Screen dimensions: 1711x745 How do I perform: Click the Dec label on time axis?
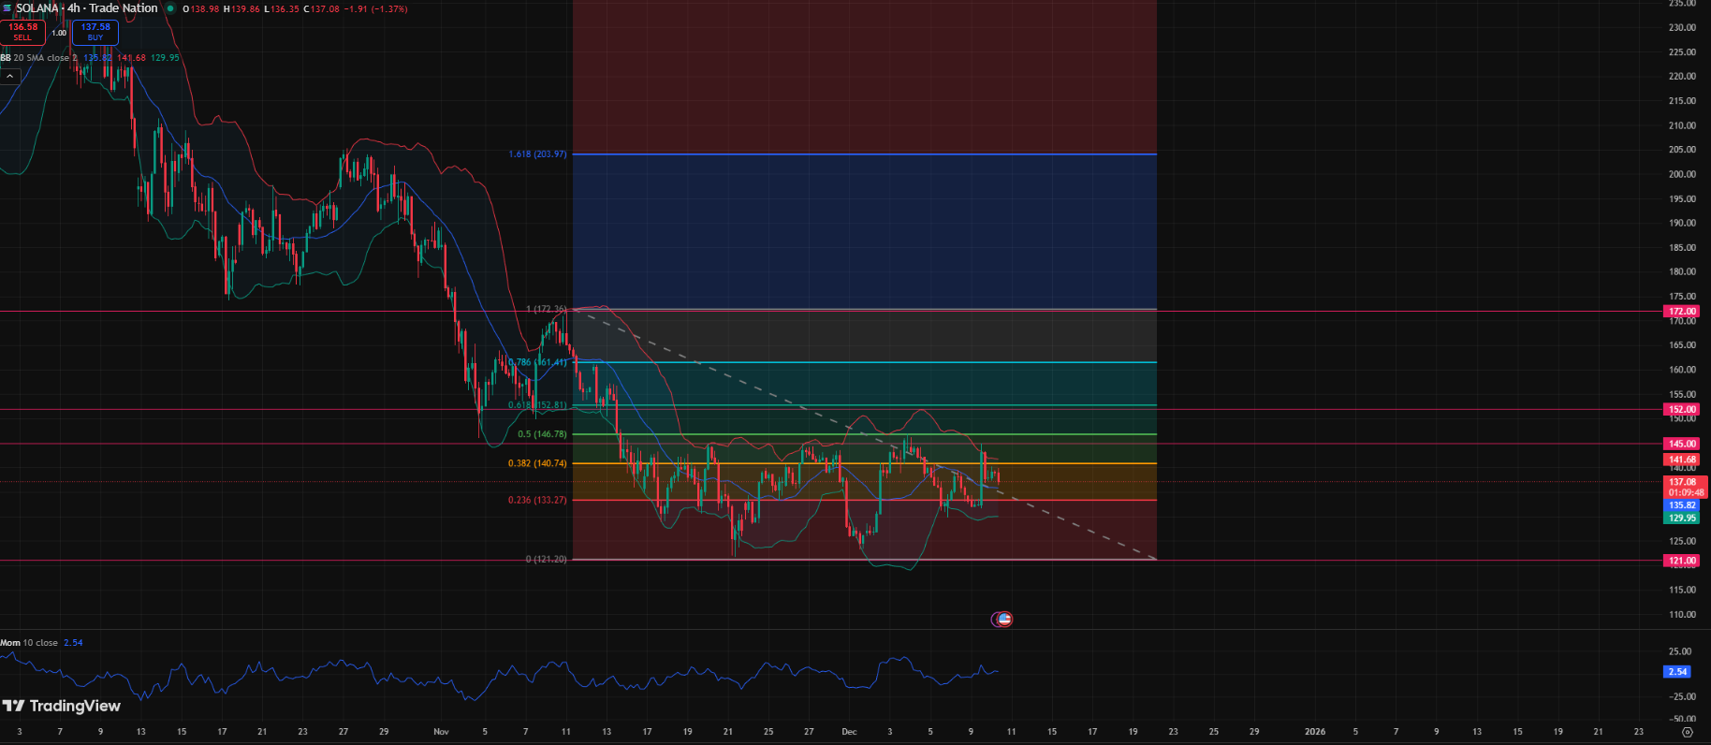(x=849, y=732)
